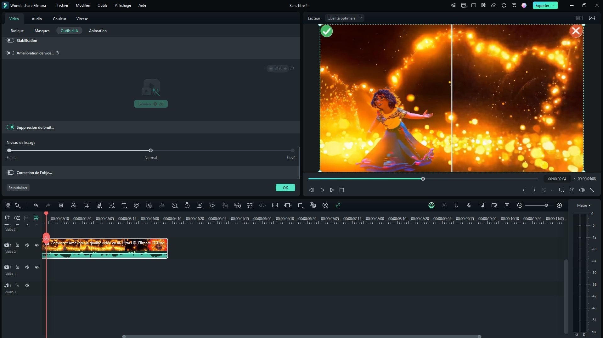Screen dimensions: 603x338
Task: Play the video in the player
Action: [x=332, y=190]
